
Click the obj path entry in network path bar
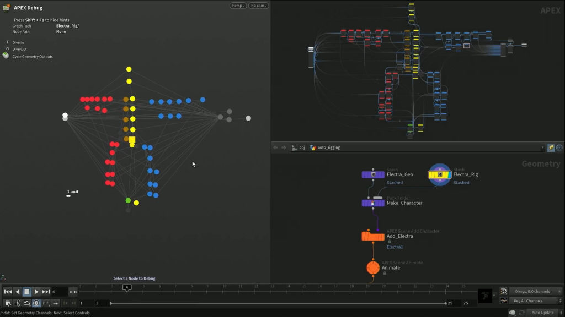click(x=301, y=147)
